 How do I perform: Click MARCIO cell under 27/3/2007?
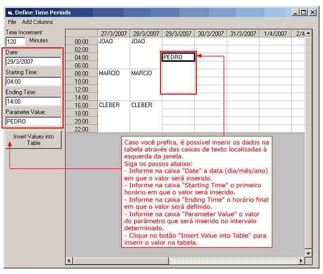114,85
